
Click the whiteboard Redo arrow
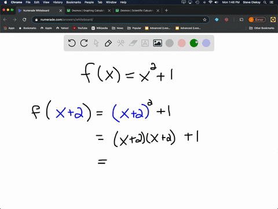(x=84, y=43)
